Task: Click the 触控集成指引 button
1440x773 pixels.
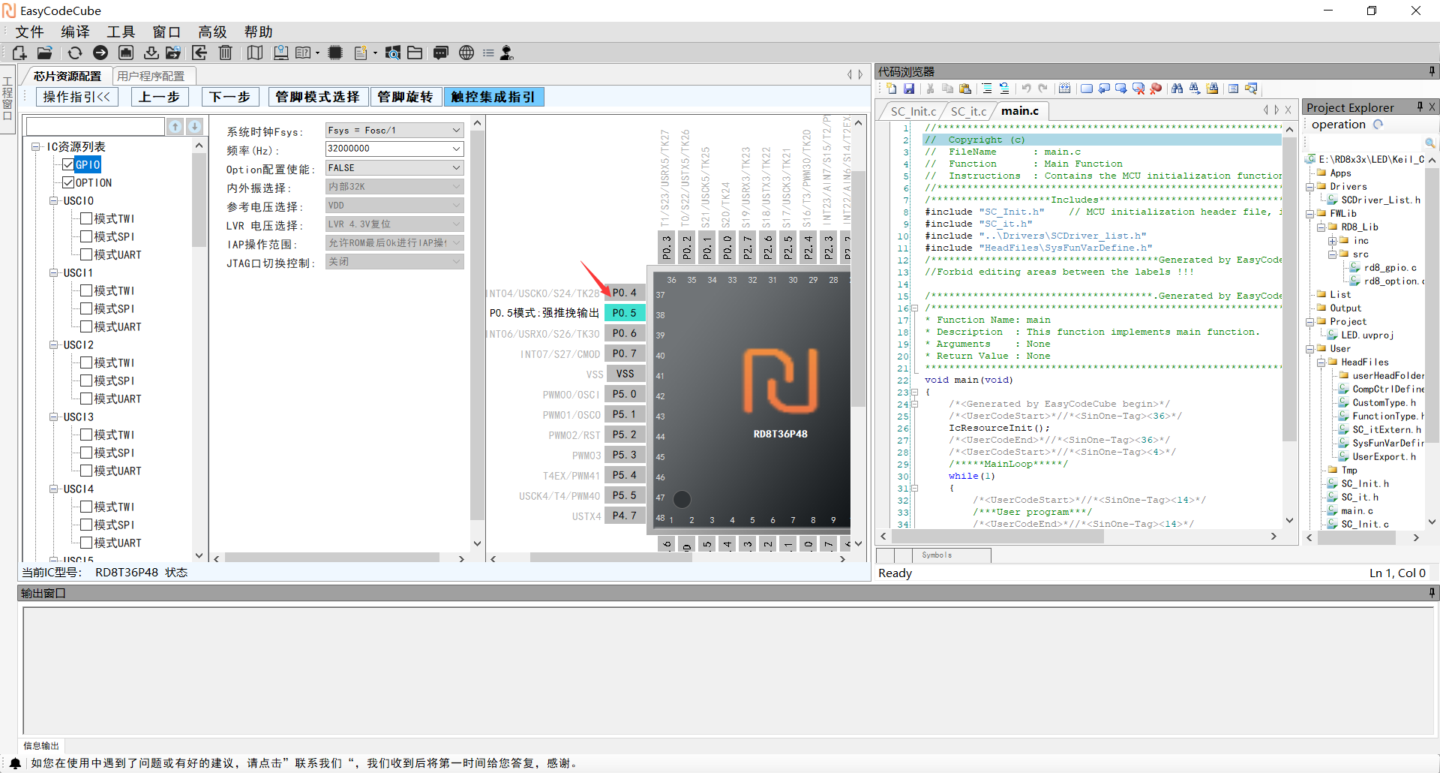Action: click(x=493, y=97)
